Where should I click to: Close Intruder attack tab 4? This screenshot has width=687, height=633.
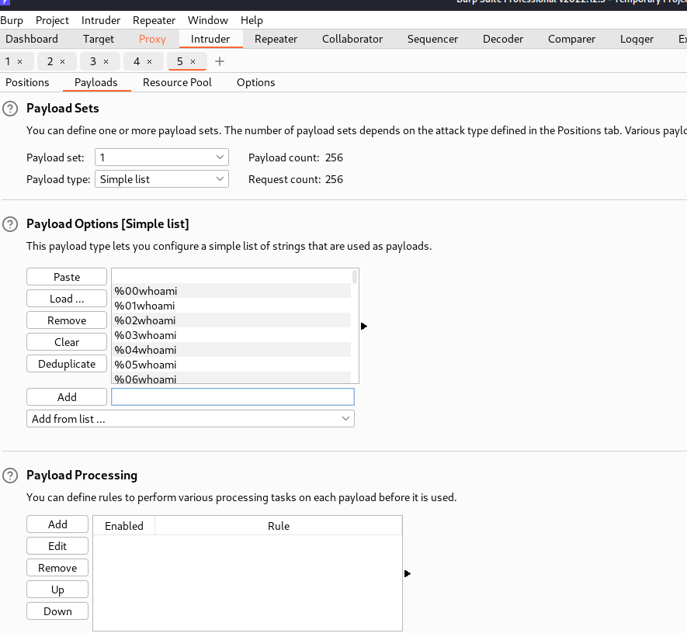pyautogui.click(x=149, y=62)
